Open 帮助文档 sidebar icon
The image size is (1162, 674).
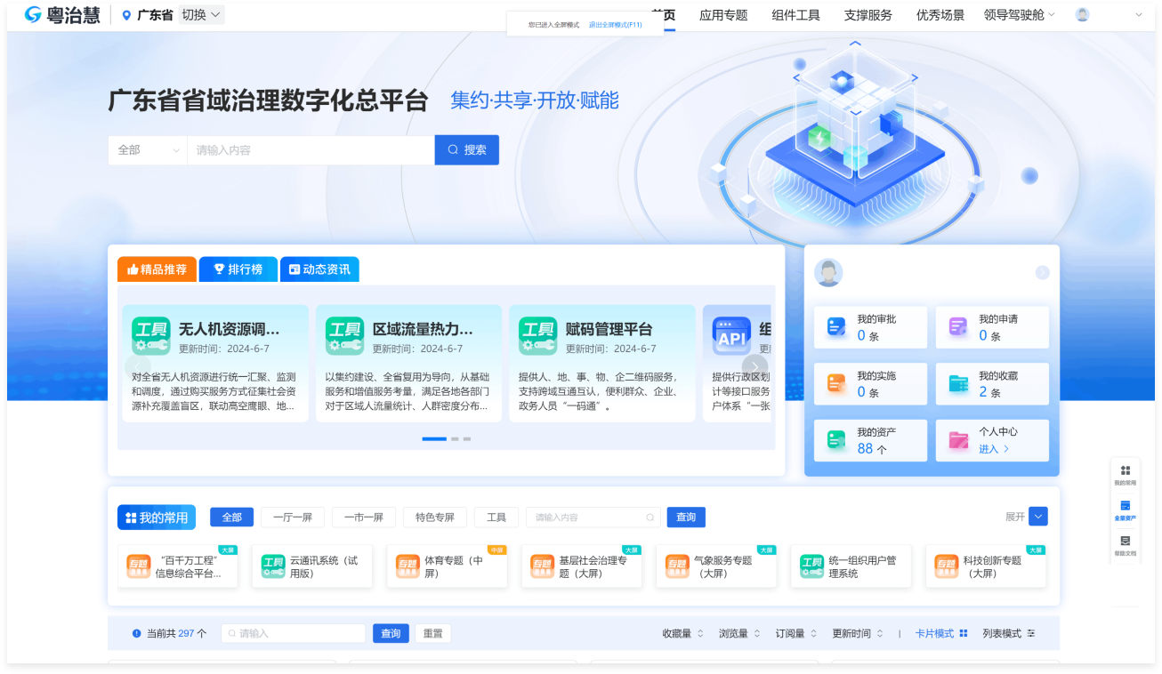[1125, 544]
